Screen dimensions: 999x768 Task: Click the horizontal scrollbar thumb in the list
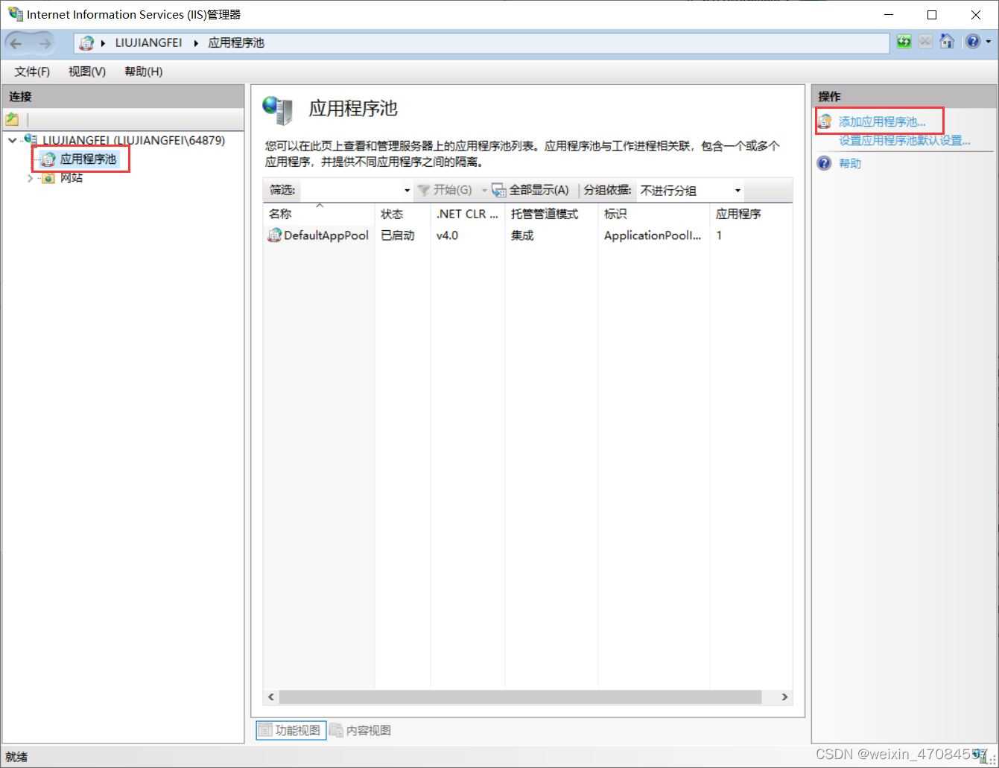pyautogui.click(x=520, y=697)
